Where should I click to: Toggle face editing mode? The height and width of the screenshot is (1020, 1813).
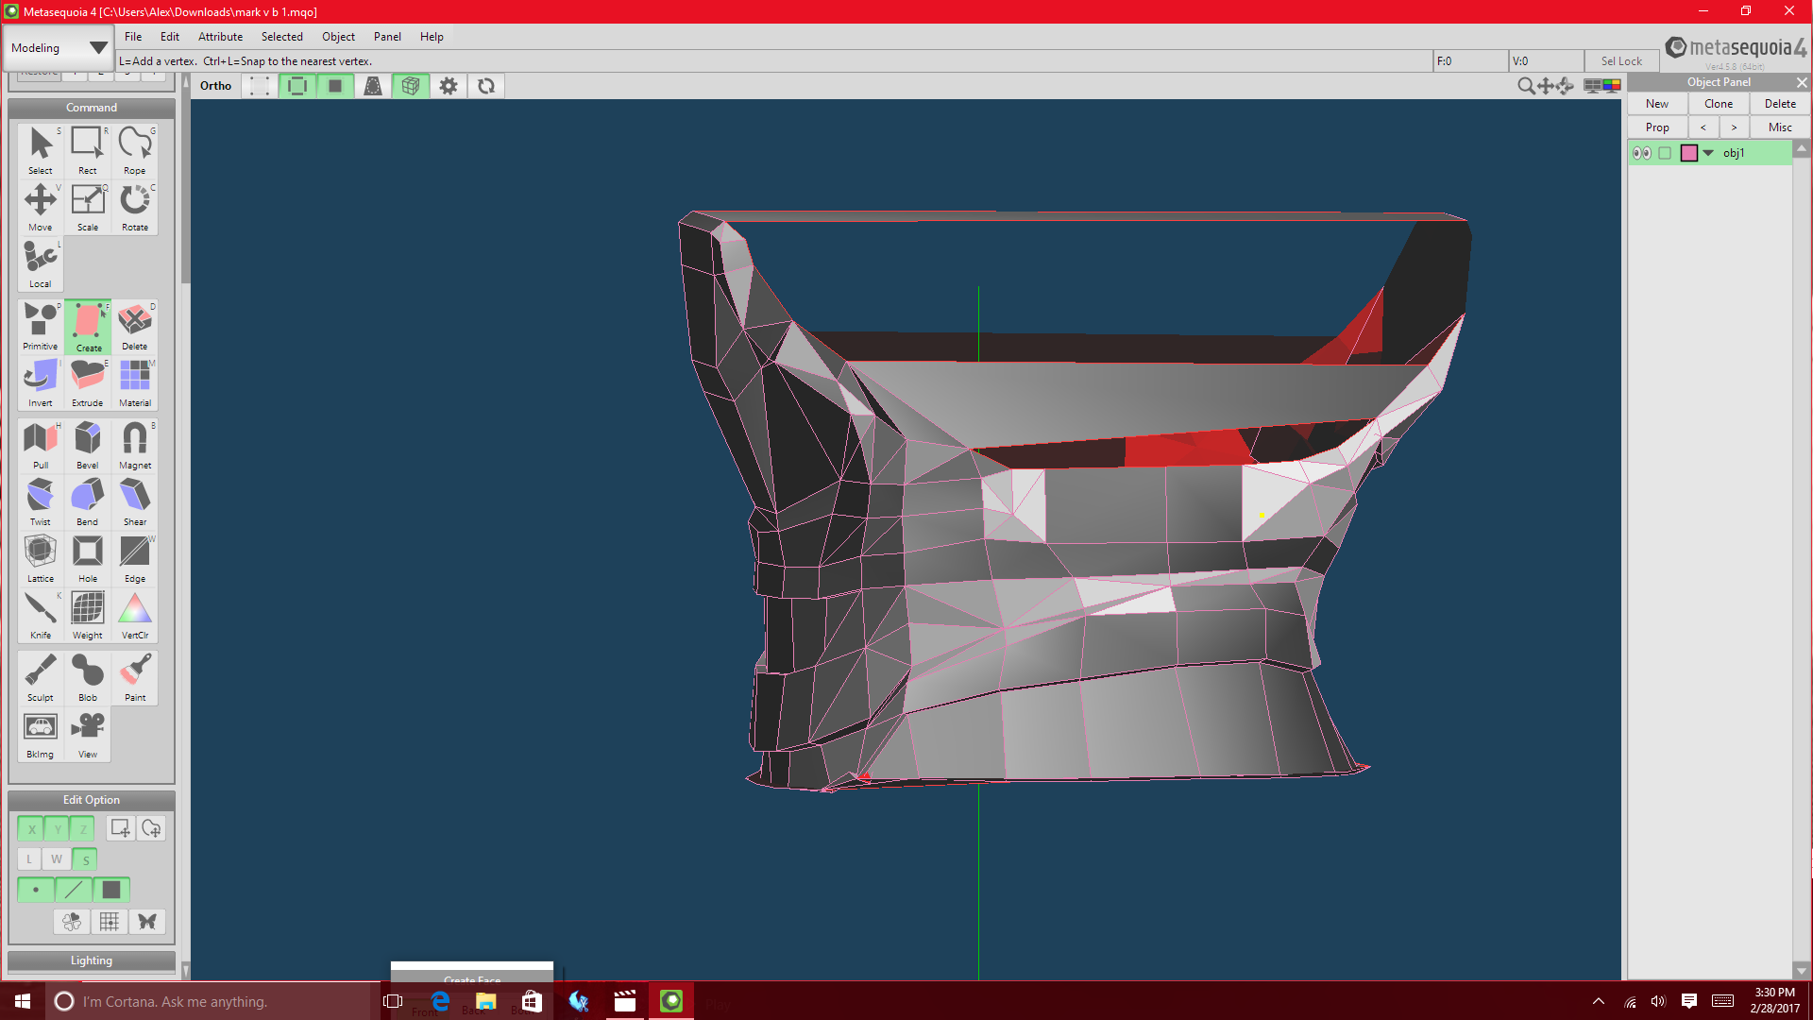(111, 890)
